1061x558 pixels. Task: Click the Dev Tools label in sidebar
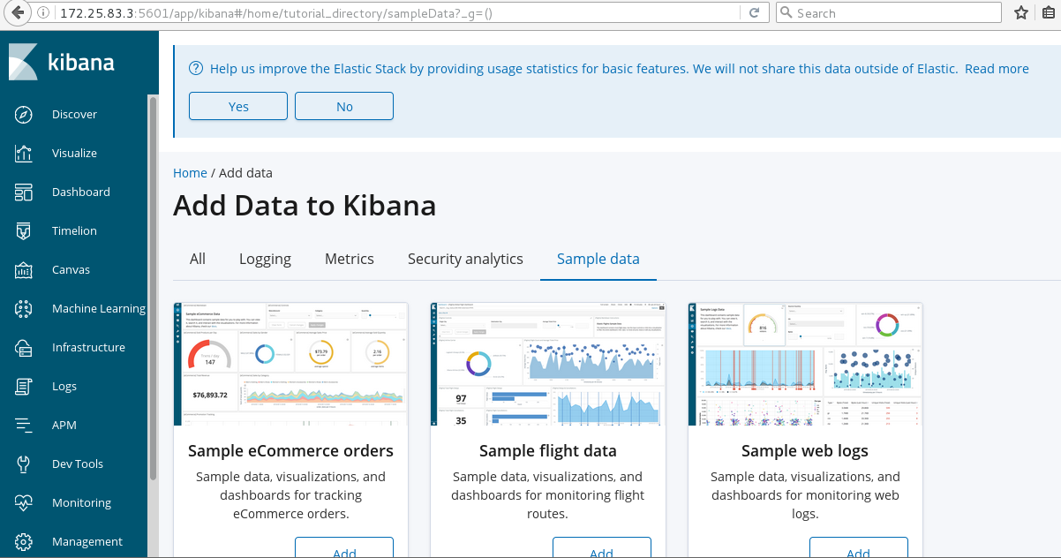[78, 464]
